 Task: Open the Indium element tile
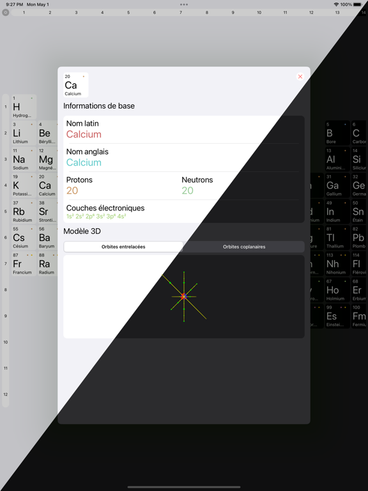pos(337,212)
